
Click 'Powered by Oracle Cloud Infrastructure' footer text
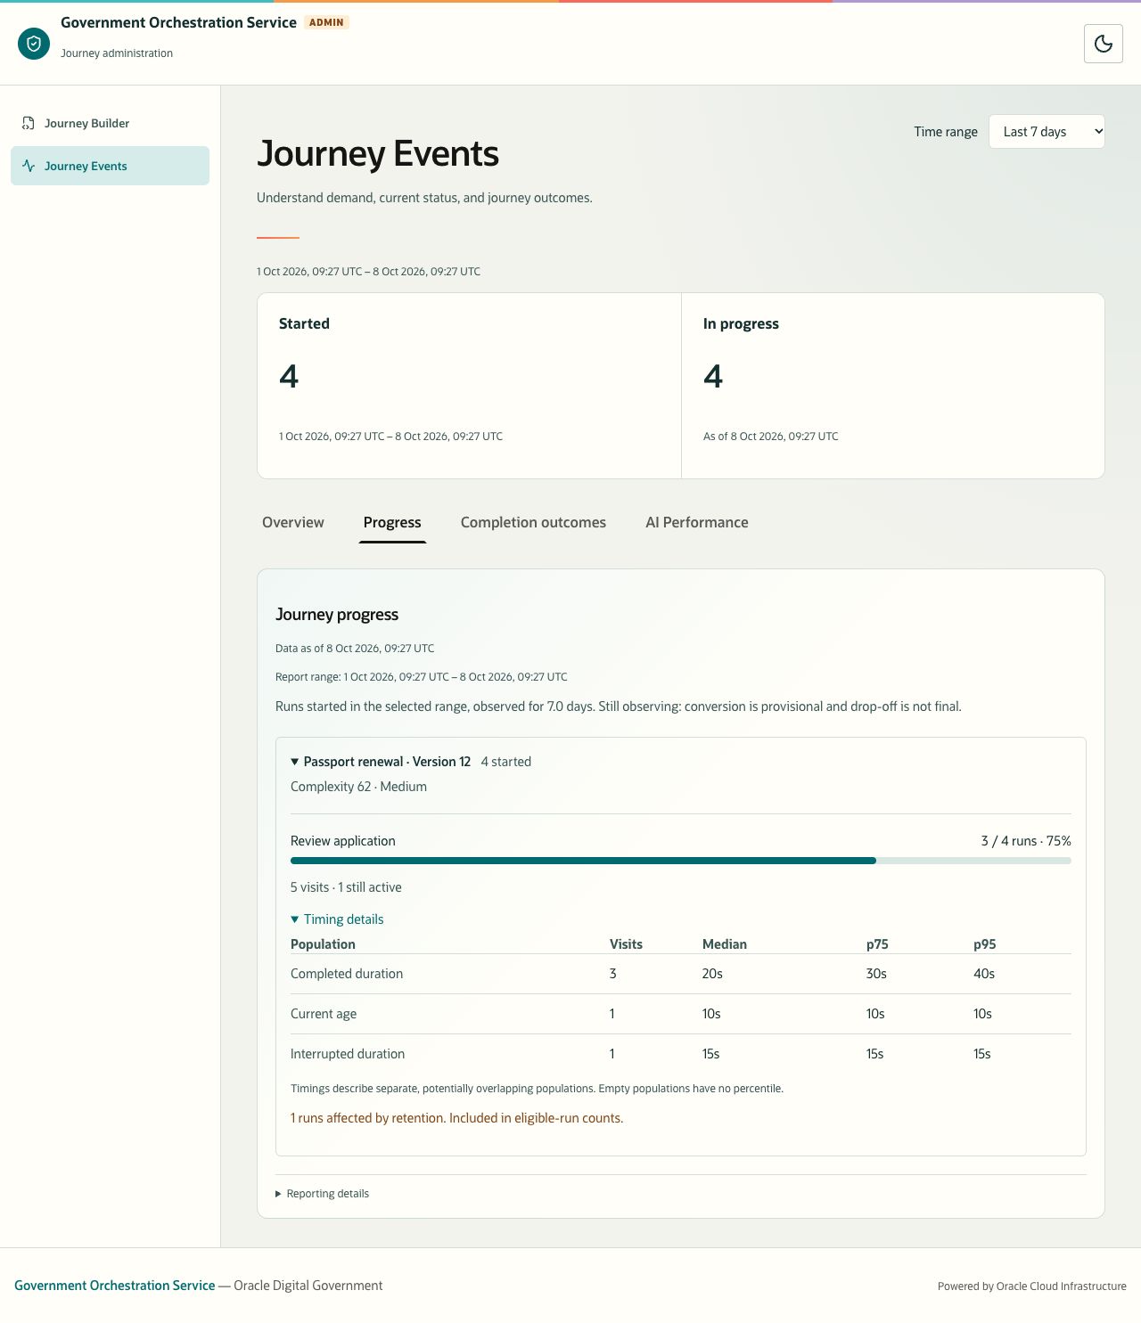click(x=1032, y=1286)
